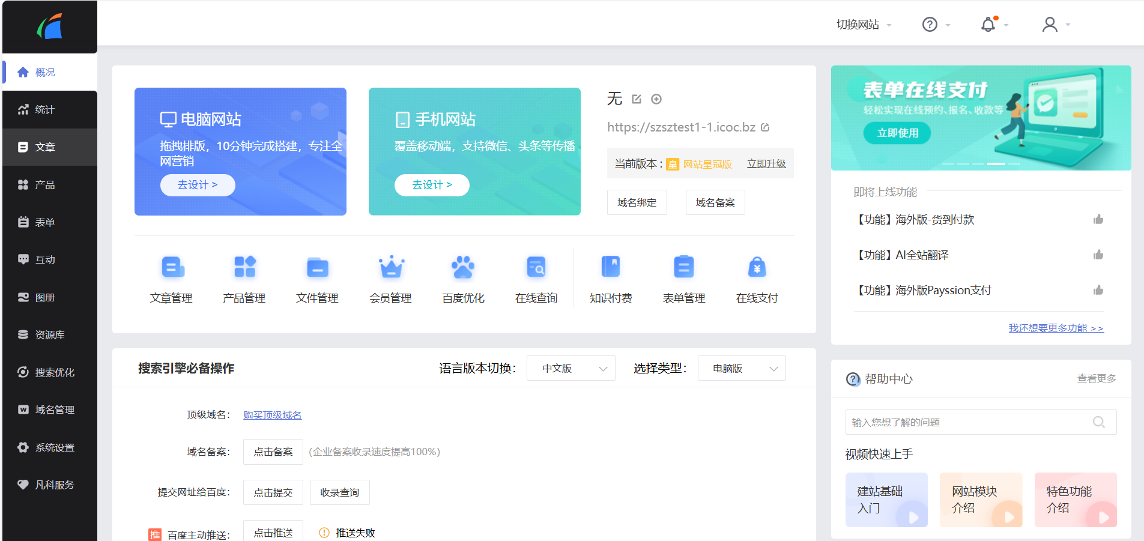Select 搜索优化 in the sidebar
1144x541 pixels.
[x=54, y=372]
